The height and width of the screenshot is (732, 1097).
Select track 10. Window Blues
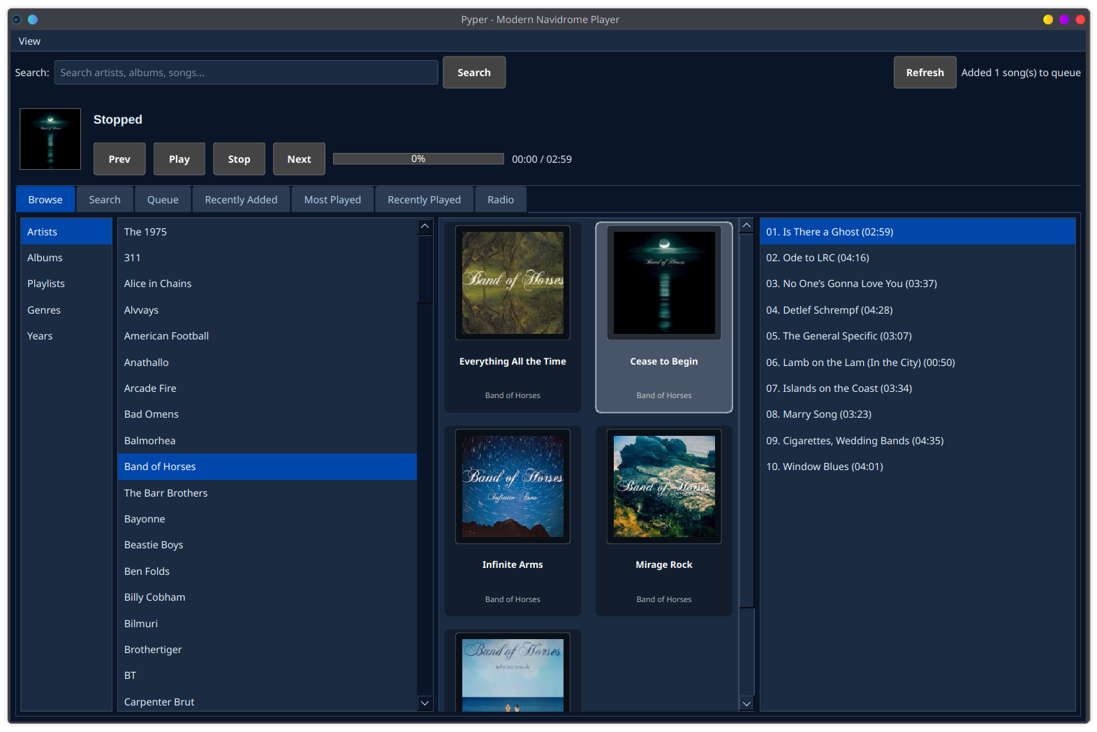pyautogui.click(x=918, y=467)
